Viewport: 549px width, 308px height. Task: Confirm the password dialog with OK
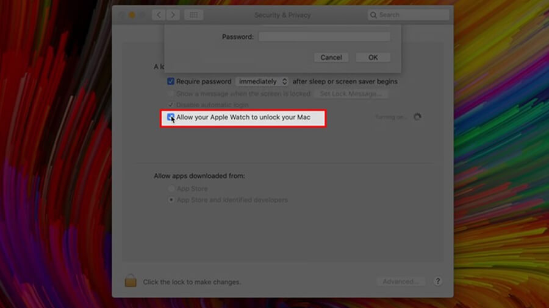(373, 57)
